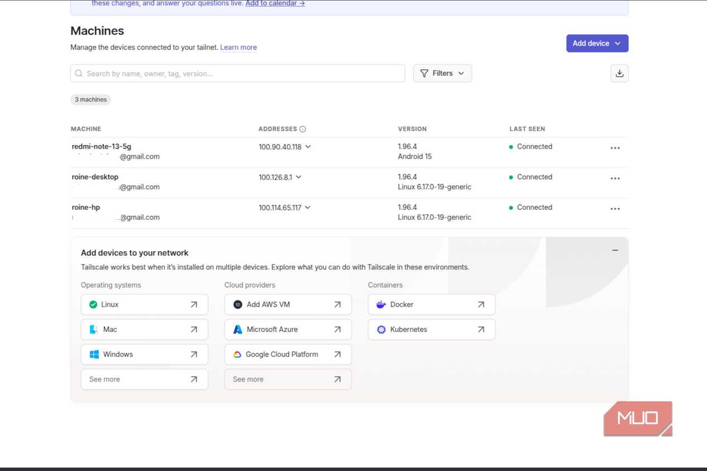
Task: Open options menu for roine-desktop
Action: [x=615, y=179]
